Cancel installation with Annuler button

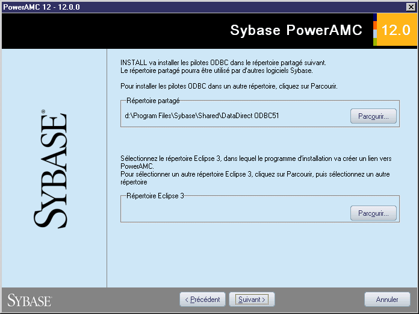387,300
